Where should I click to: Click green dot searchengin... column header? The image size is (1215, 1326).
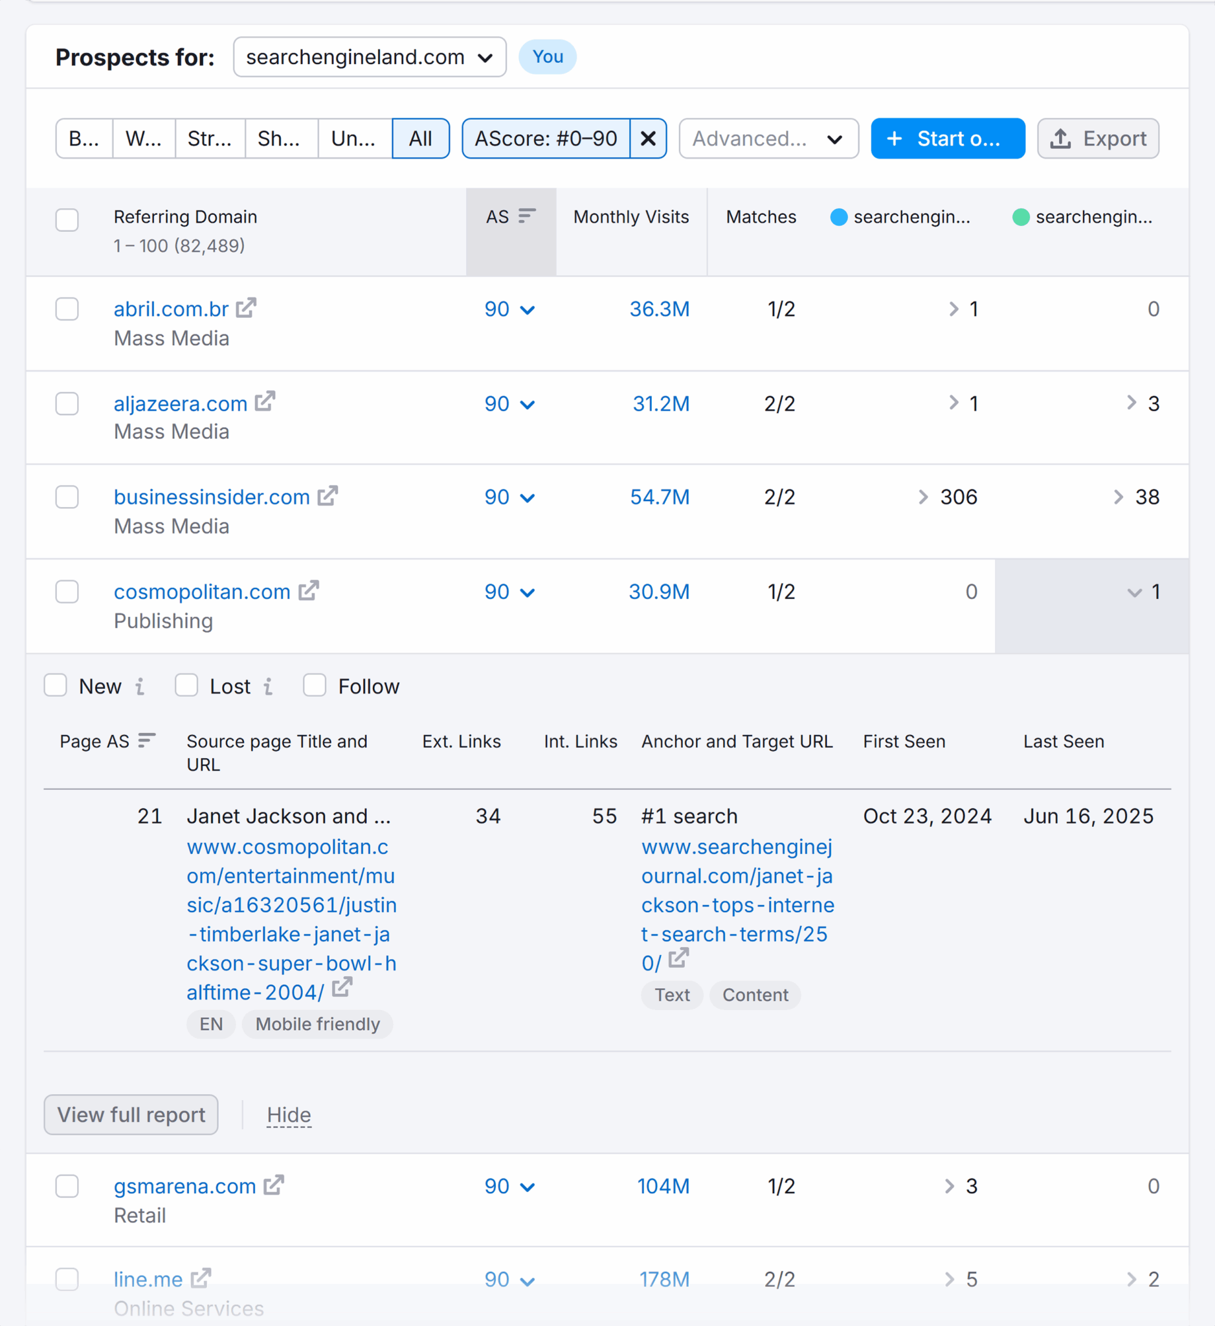[x=1082, y=217]
